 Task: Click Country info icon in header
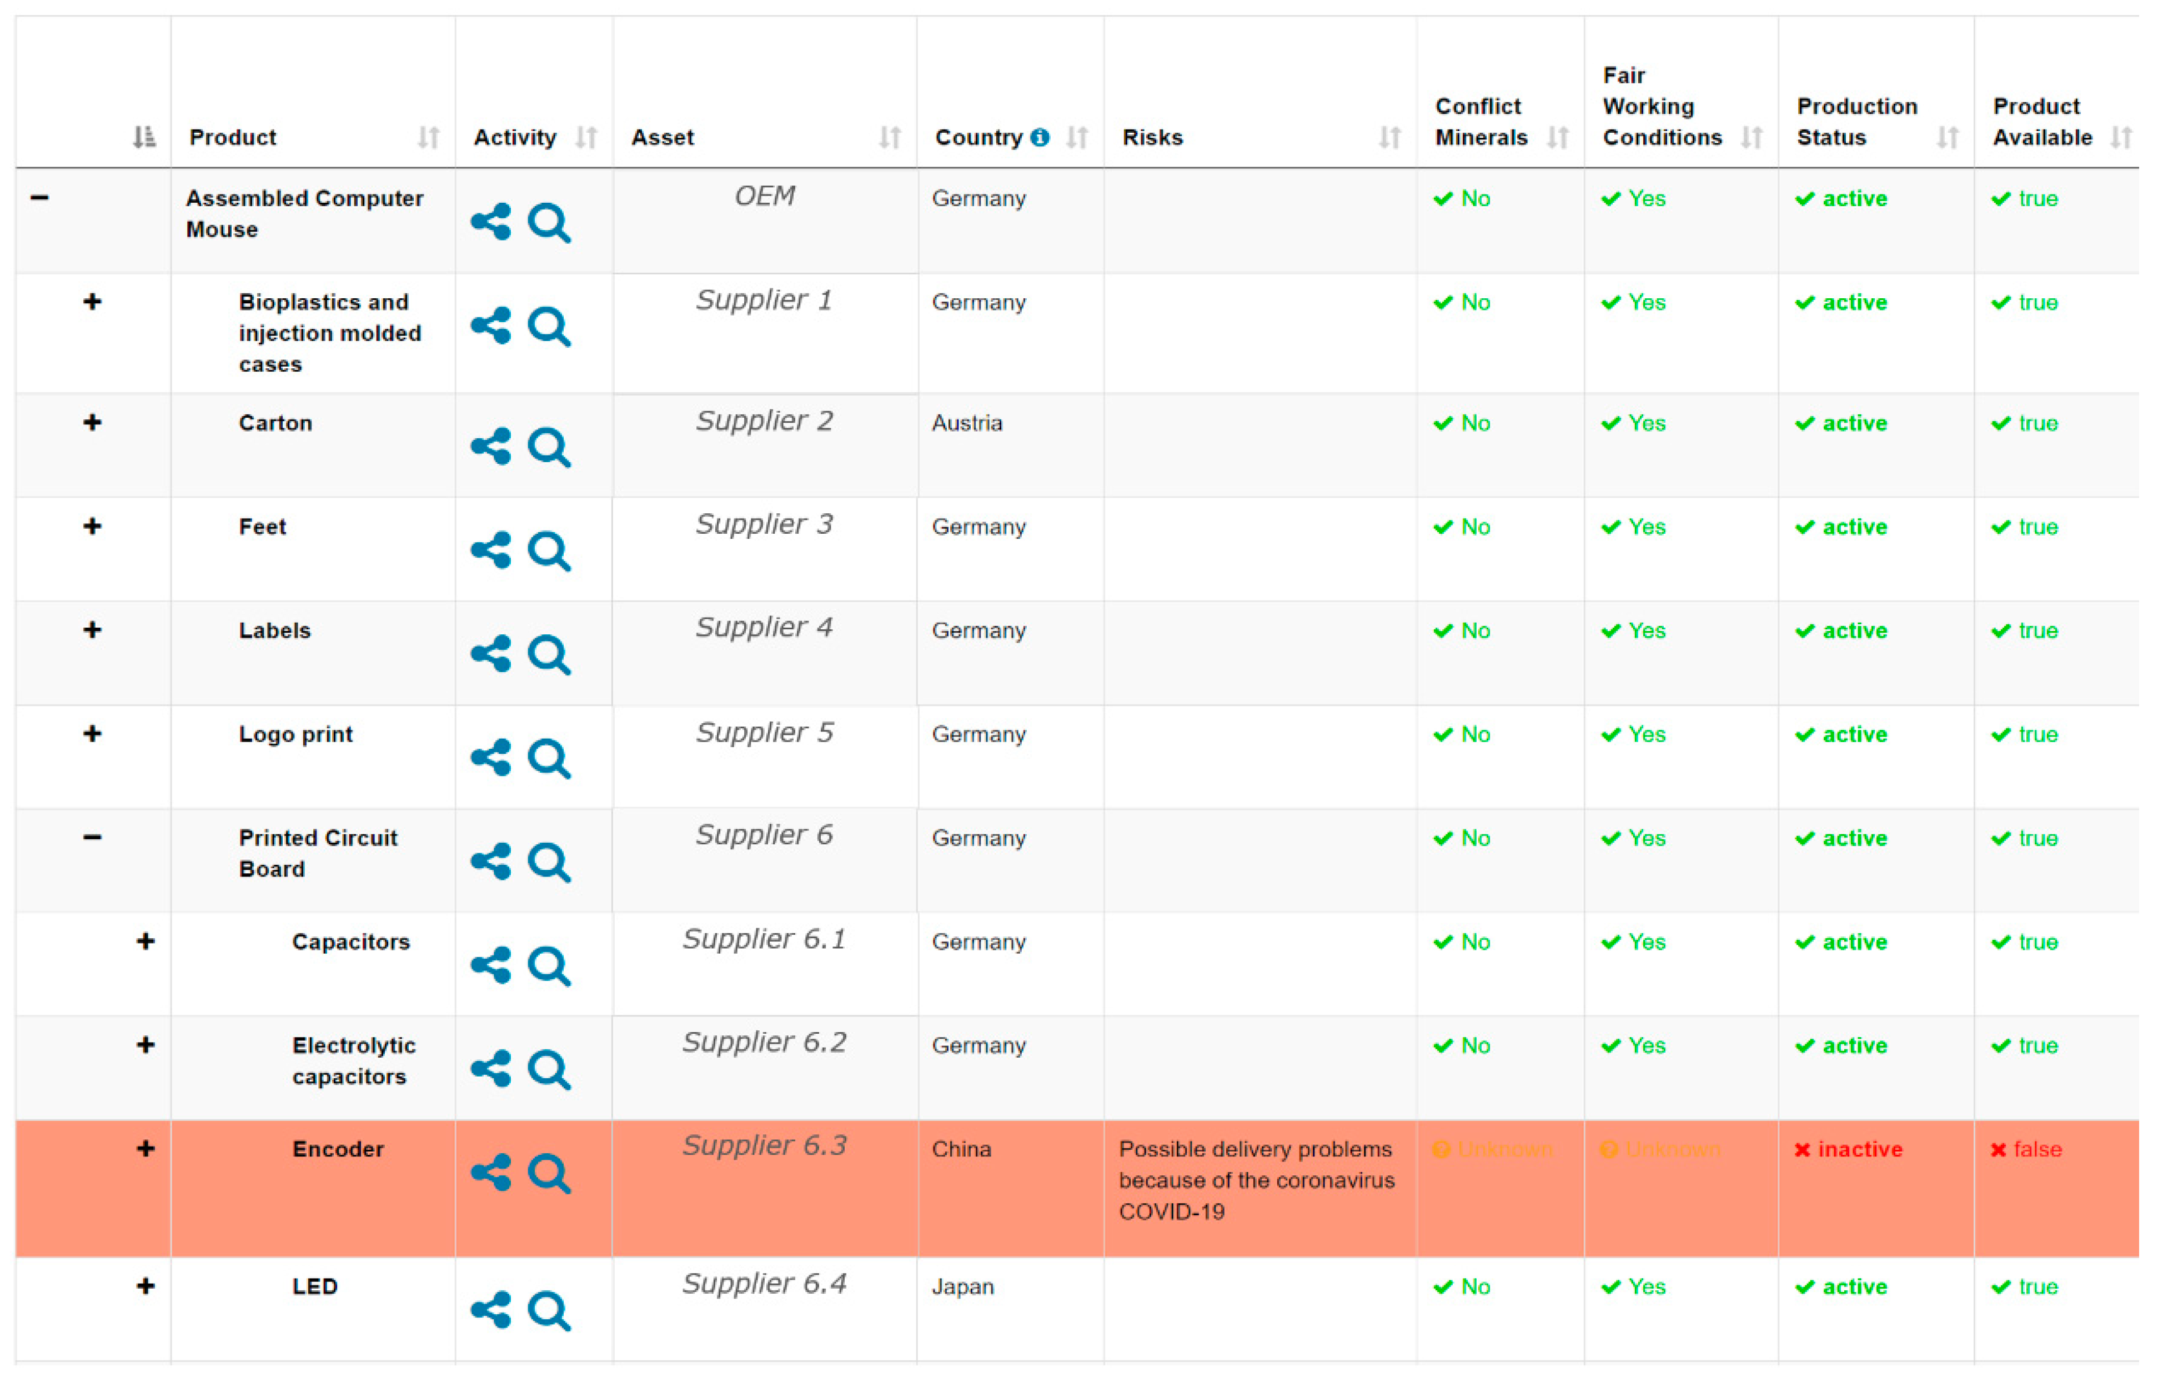coord(1040,137)
